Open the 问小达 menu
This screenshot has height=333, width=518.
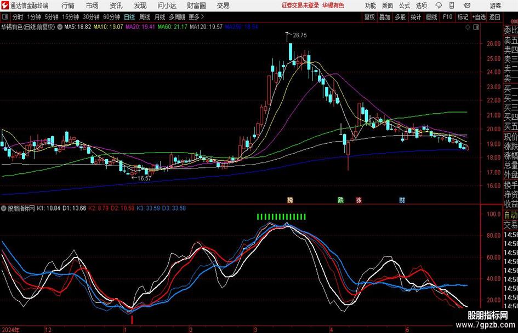pos(167,5)
